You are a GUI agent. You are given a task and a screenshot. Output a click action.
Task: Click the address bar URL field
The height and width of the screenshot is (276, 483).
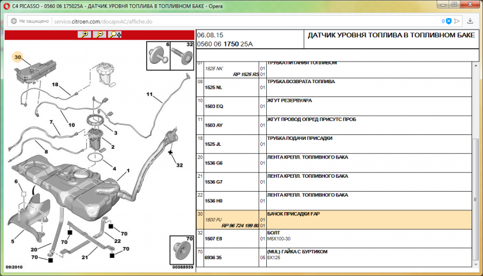[241, 20]
